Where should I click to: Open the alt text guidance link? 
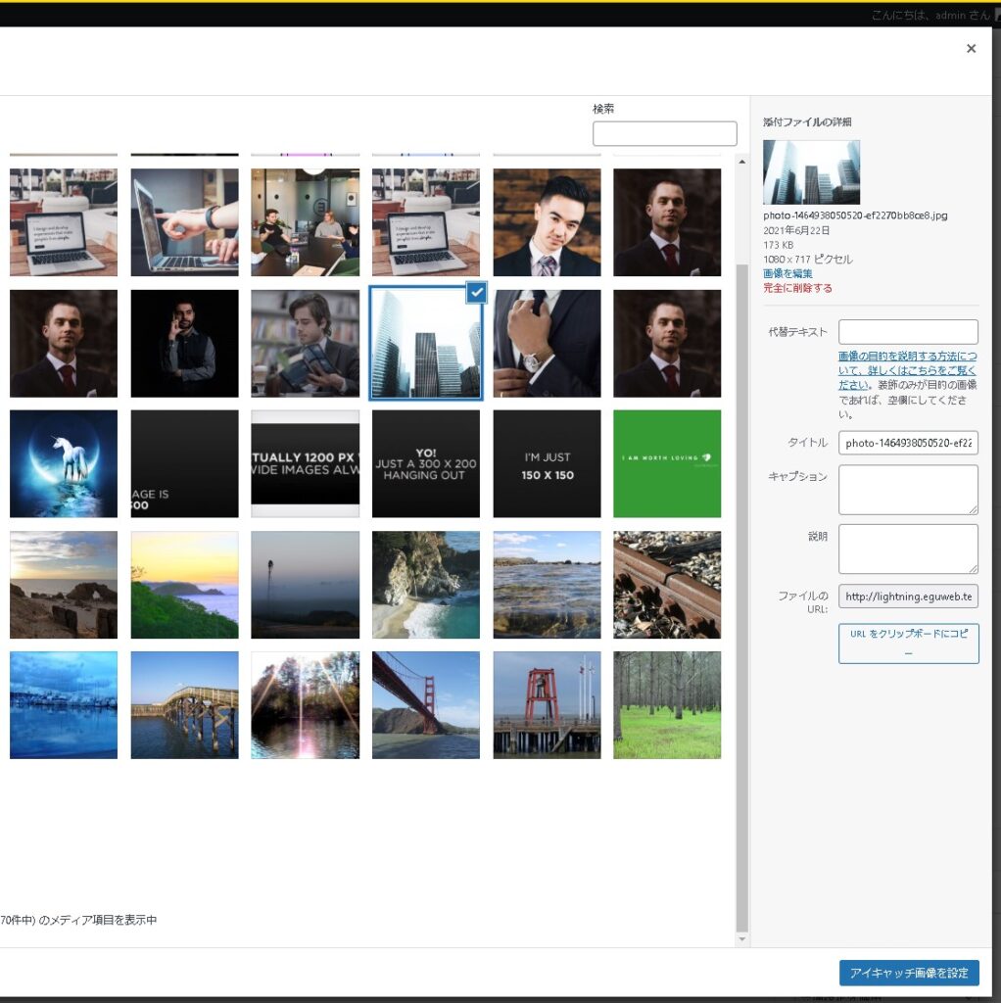[907, 370]
